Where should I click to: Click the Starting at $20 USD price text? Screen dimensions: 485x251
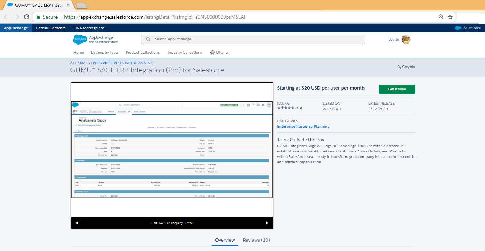321,88
